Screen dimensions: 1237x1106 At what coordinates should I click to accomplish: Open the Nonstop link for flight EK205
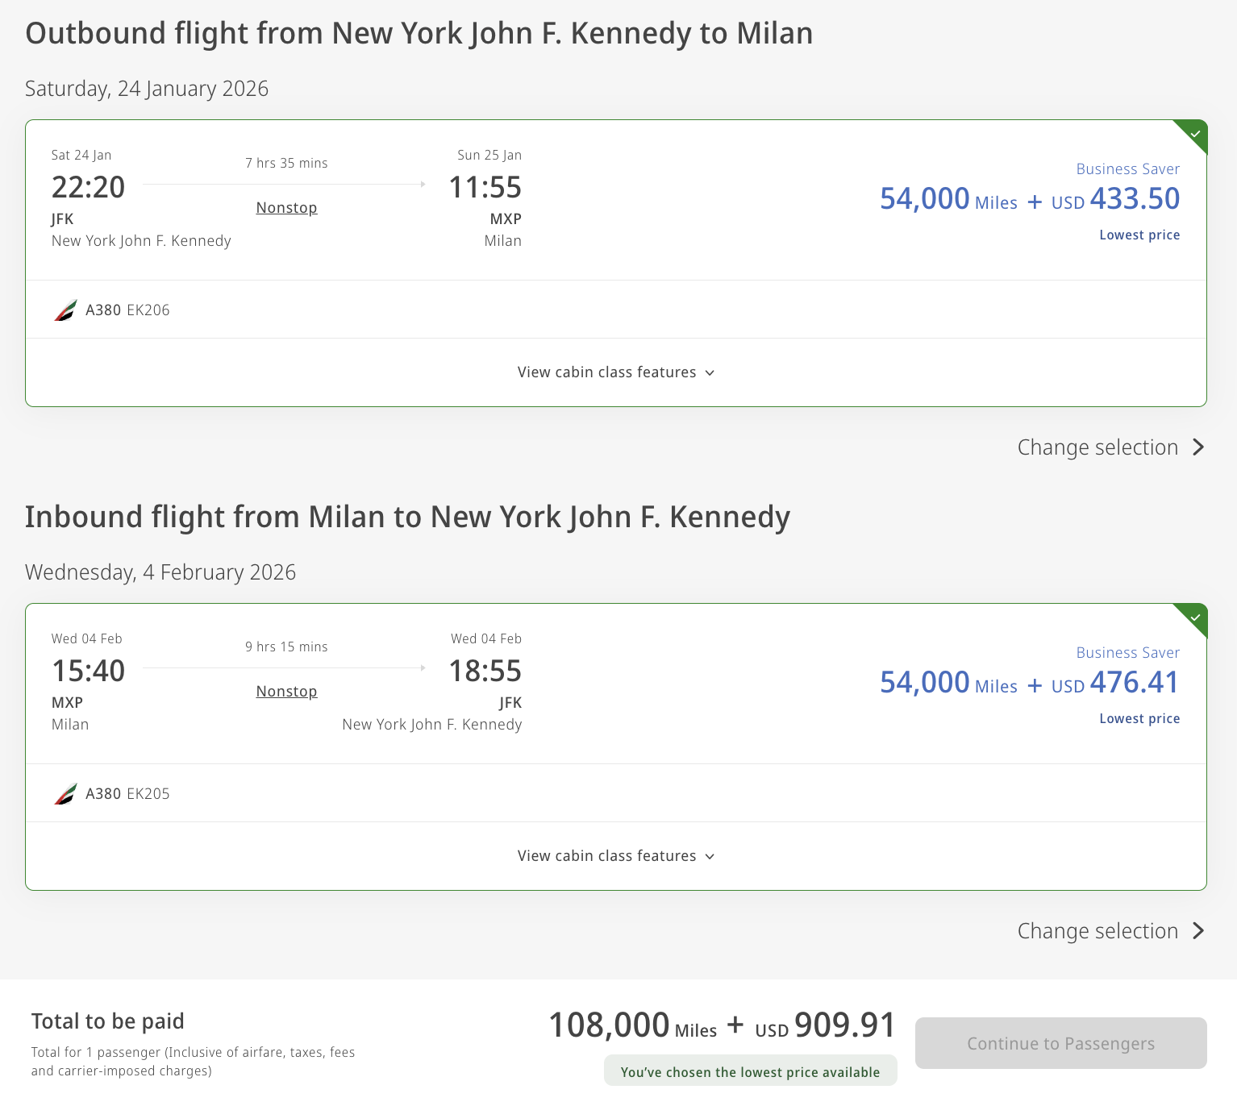(286, 692)
